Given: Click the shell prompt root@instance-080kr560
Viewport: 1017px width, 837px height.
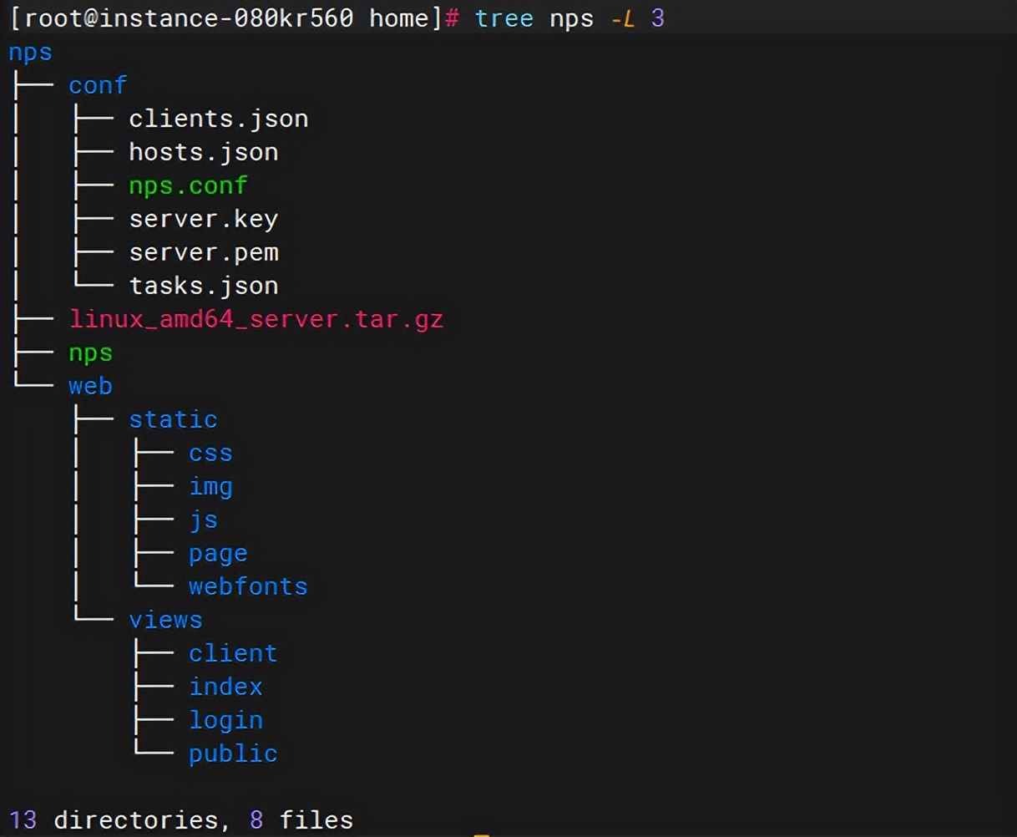Looking at the screenshot, I should click(189, 18).
